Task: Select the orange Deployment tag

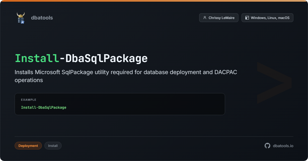Action: 28,146
